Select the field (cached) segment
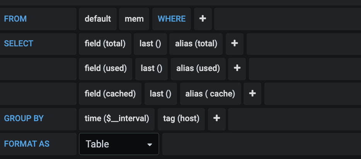 (110, 93)
